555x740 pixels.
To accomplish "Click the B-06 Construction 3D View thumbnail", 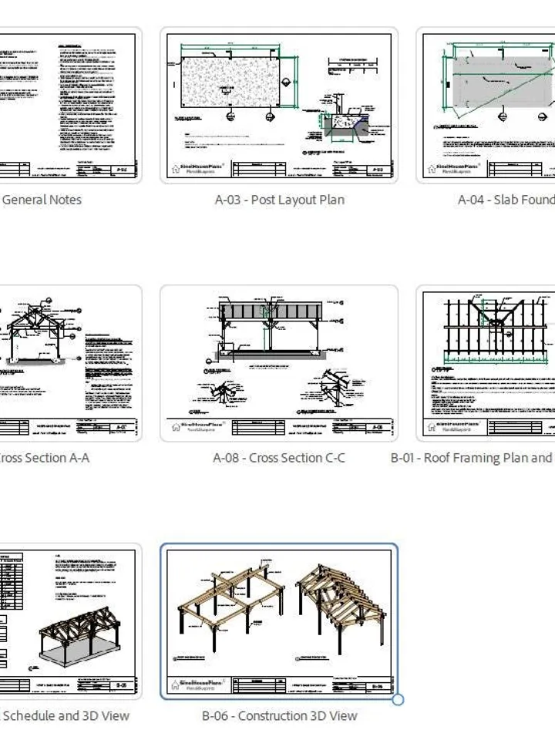I will click(279, 621).
